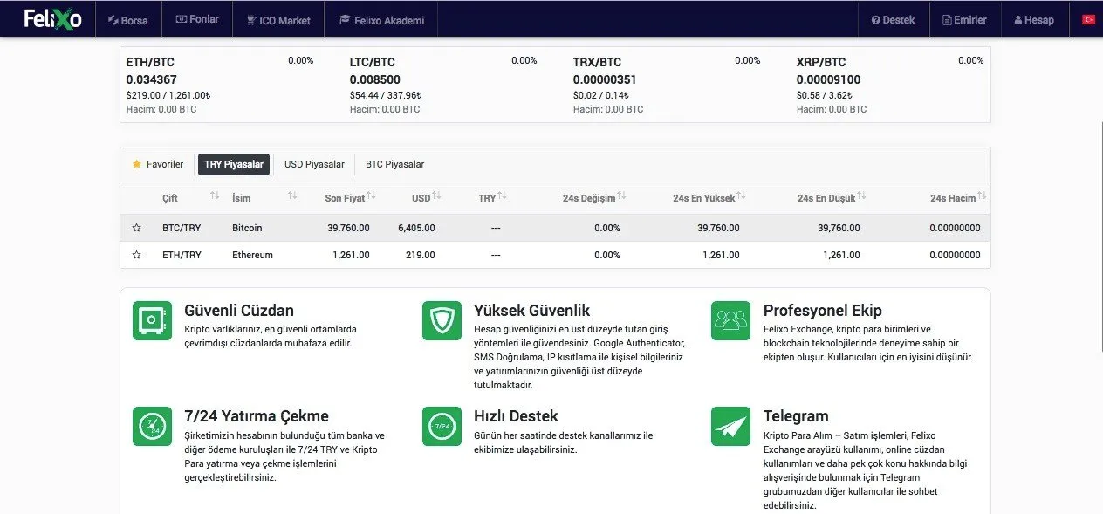
Task: Open the Destek support menu
Action: (893, 19)
